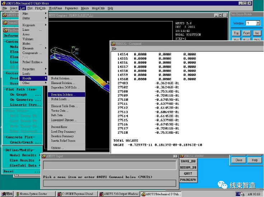This screenshot has height=197, width=264.
Task: Open the Select menu
Action: click(x=14, y=8)
